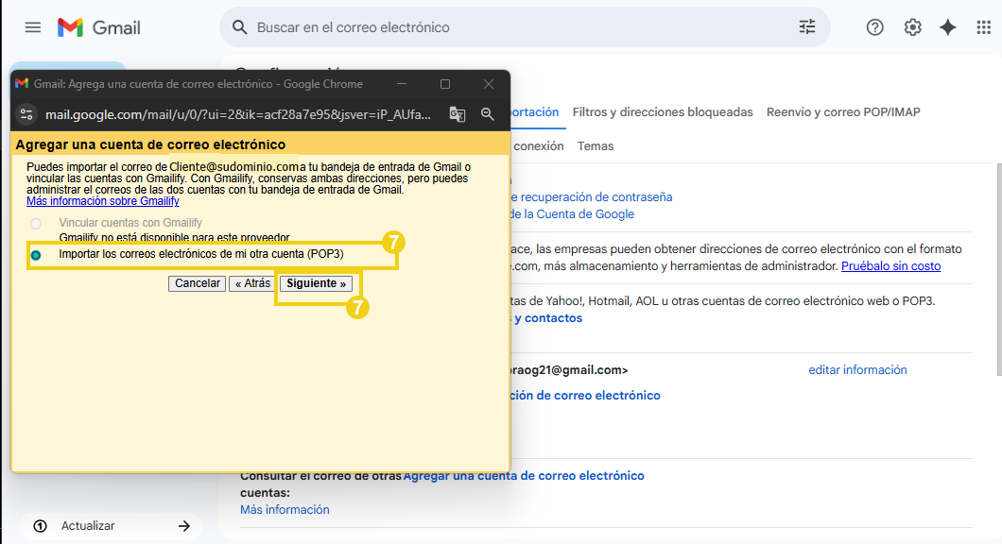Click the Siguiente » button
Screen dimensions: 1002x544
(x=317, y=283)
